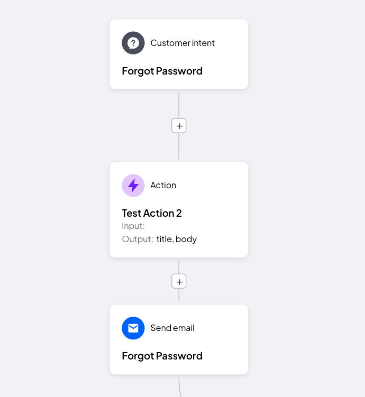The width and height of the screenshot is (365, 397).
Task: Click the blue envelope Send email icon
Action: (133, 328)
